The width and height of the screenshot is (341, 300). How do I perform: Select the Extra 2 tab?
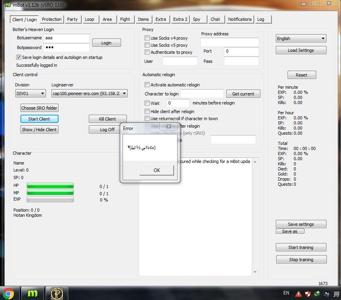[x=180, y=19]
